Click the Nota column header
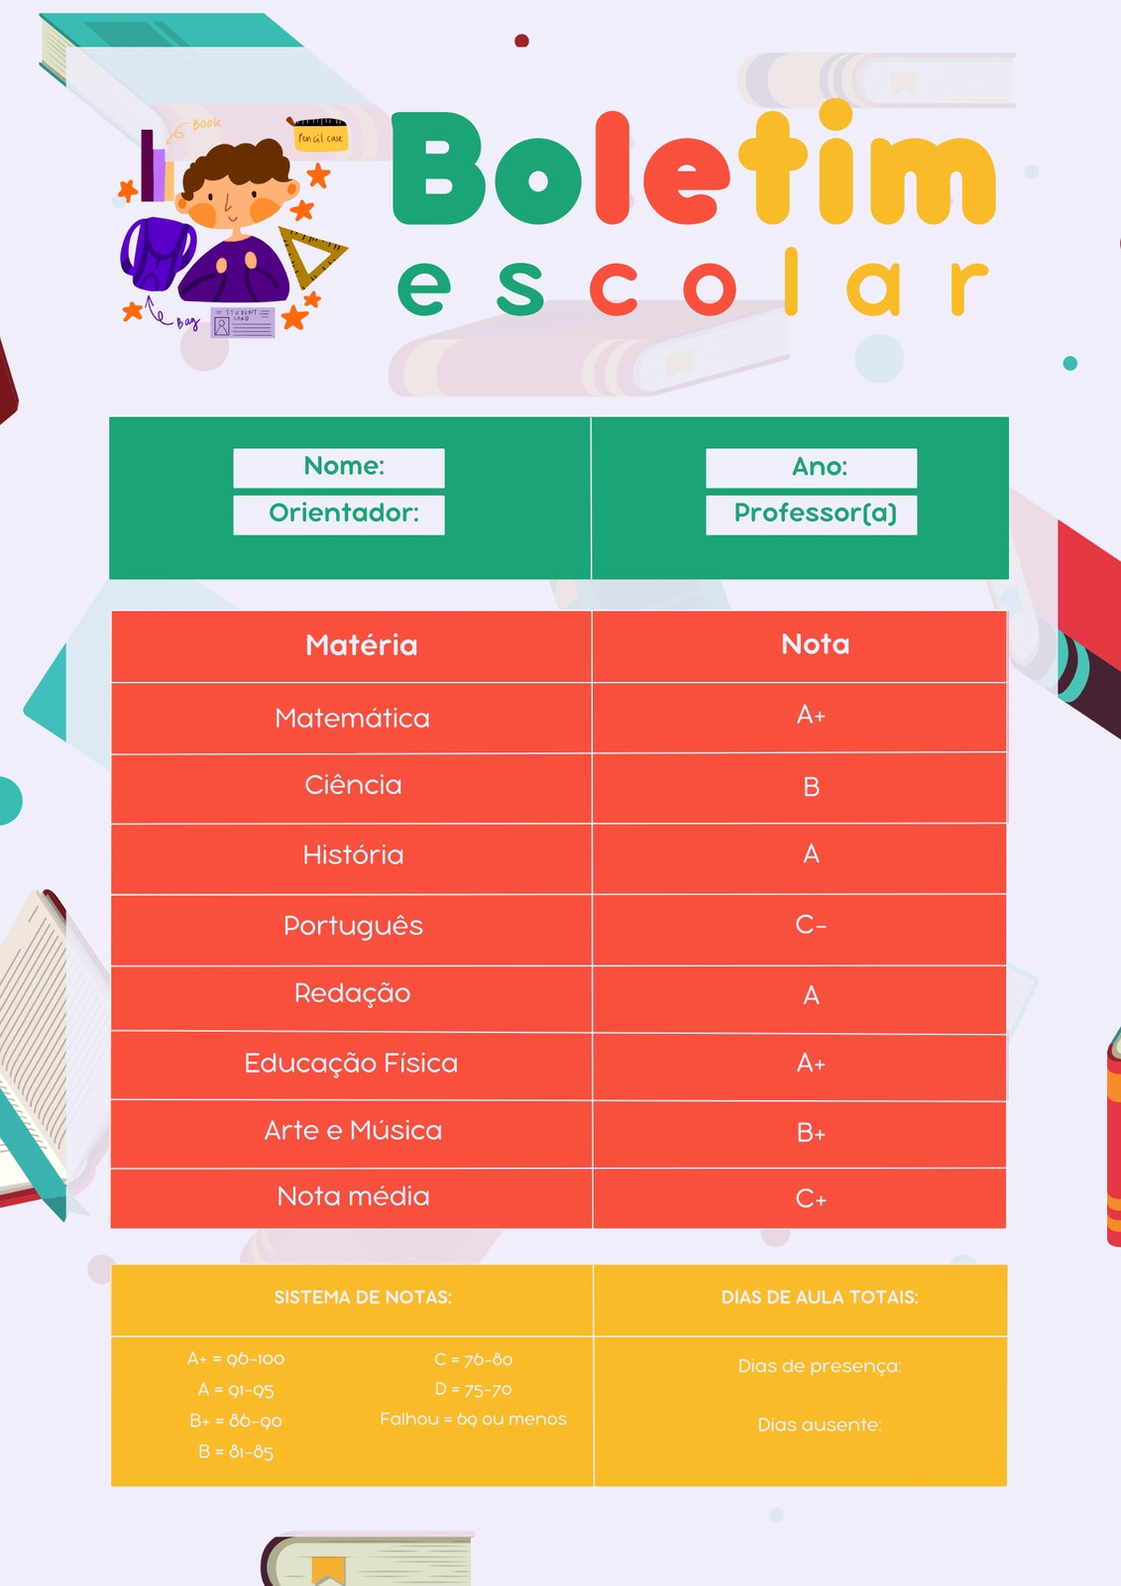1121x1586 pixels. tap(815, 644)
